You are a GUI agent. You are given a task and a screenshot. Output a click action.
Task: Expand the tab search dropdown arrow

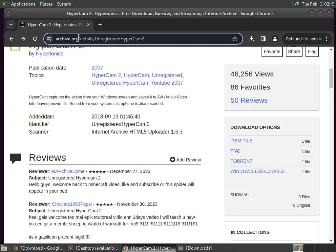[11, 25]
